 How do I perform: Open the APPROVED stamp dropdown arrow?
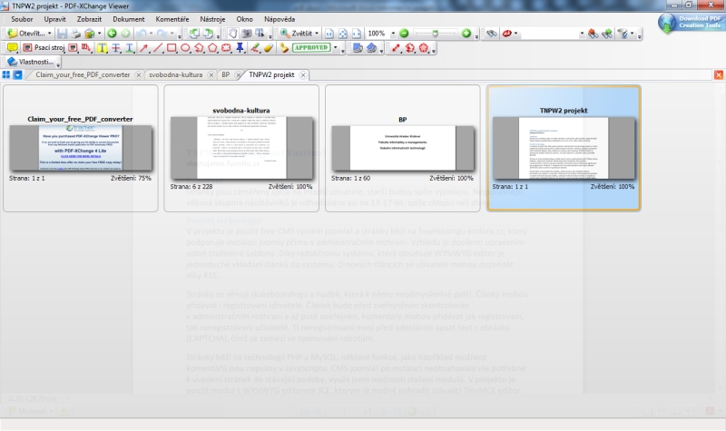coord(335,48)
